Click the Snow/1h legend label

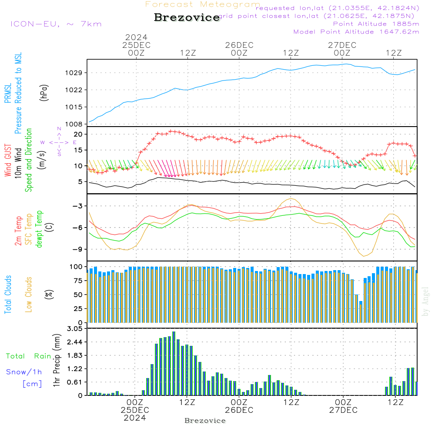(x=24, y=372)
